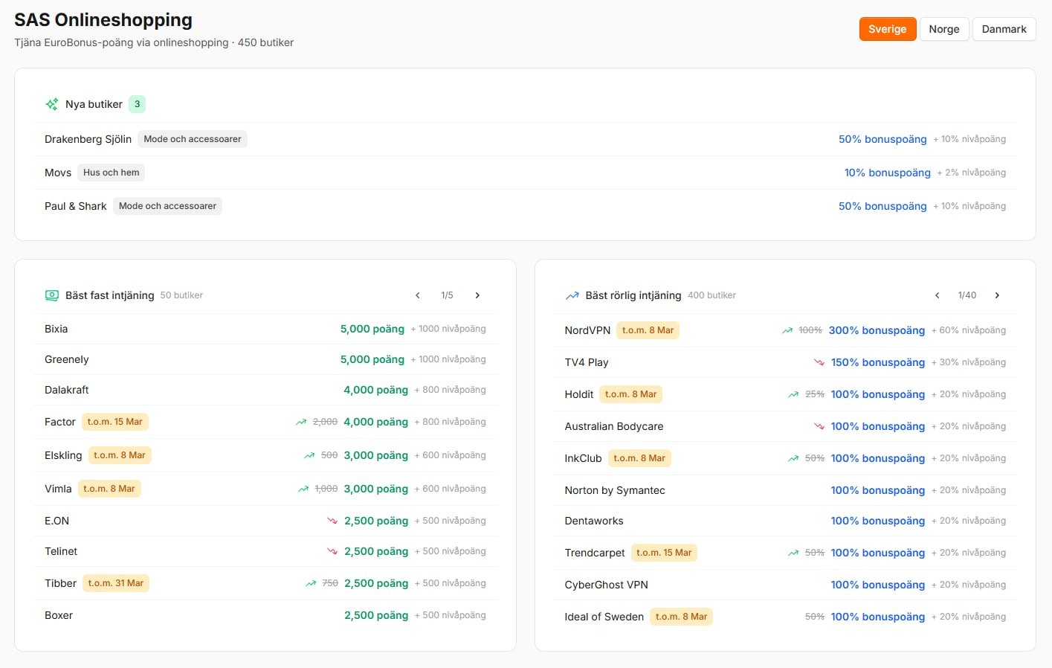Click the red down-trend icon on the E.ON row
The height and width of the screenshot is (668, 1052).
click(x=332, y=521)
